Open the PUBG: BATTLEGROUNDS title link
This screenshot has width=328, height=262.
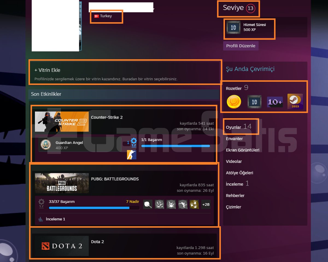pyautogui.click(x=115, y=179)
